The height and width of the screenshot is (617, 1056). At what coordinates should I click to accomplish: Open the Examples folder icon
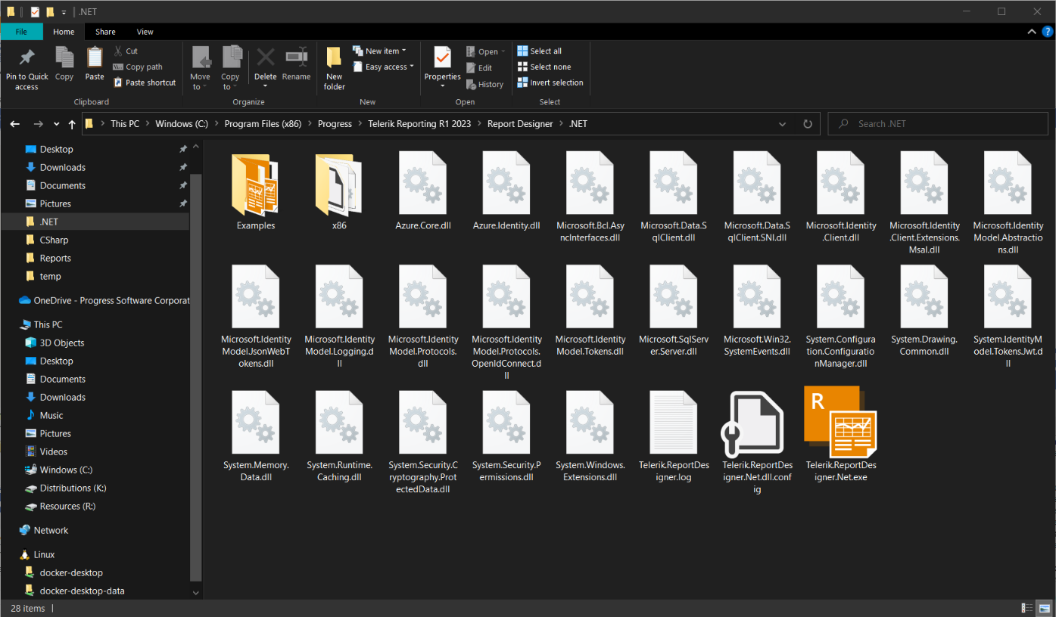coord(255,185)
